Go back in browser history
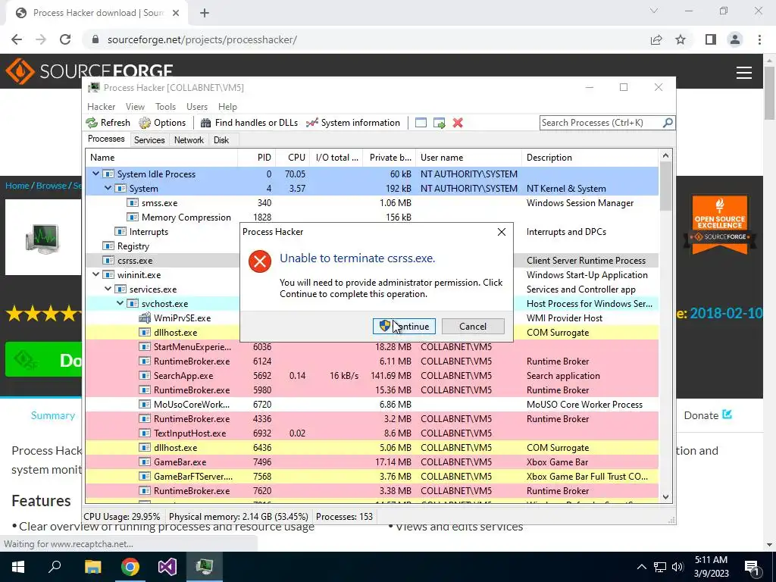Screen dimensions: 776x582 click(x=17, y=39)
